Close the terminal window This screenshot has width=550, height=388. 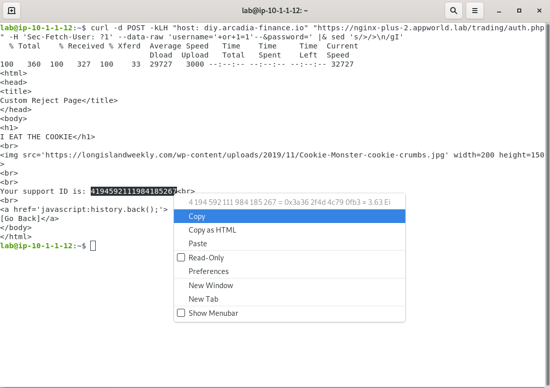539,11
